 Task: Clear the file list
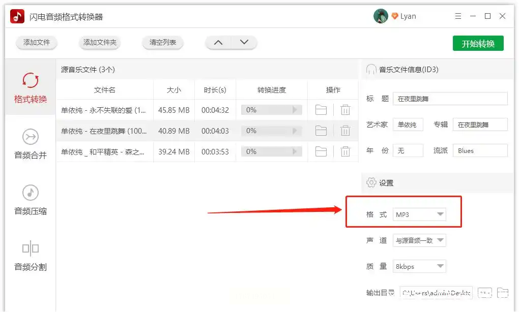pyautogui.click(x=162, y=42)
